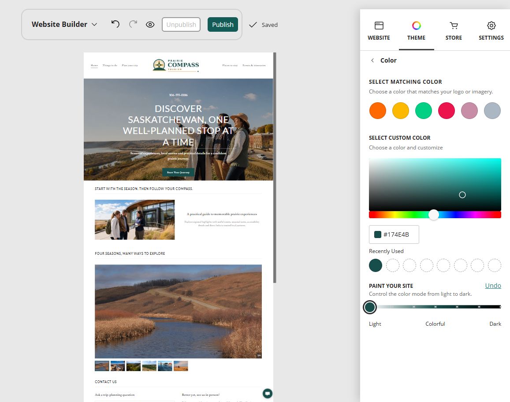
Task: Switch to the THEME tab
Action: click(416, 31)
